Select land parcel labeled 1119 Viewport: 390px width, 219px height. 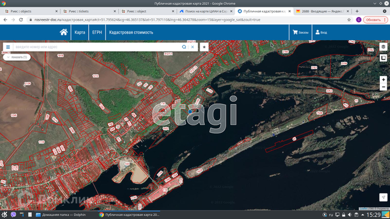(x=42, y=142)
